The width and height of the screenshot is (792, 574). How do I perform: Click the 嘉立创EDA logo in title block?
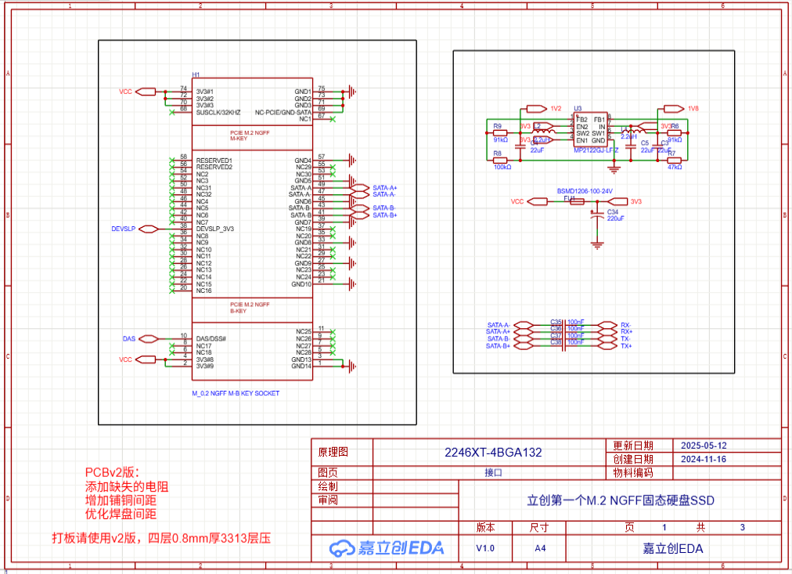coord(387,547)
